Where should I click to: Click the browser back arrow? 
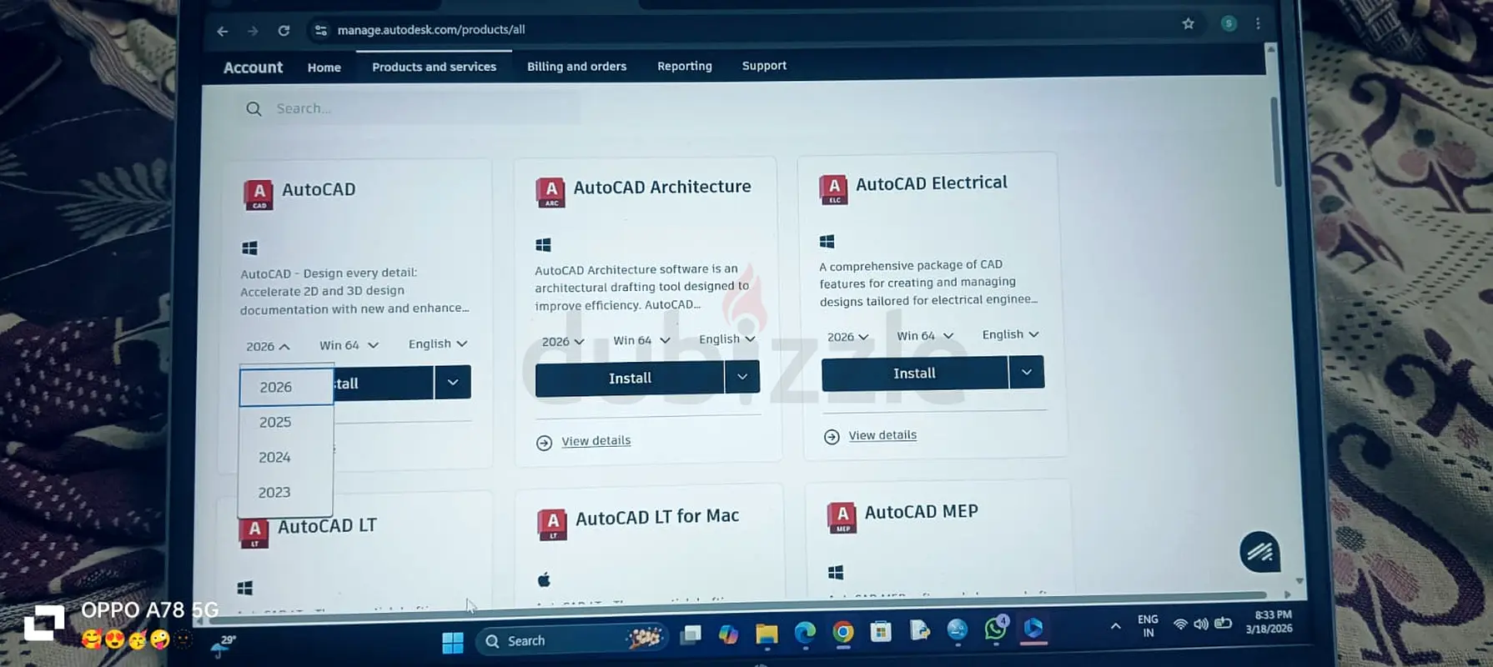click(x=223, y=32)
